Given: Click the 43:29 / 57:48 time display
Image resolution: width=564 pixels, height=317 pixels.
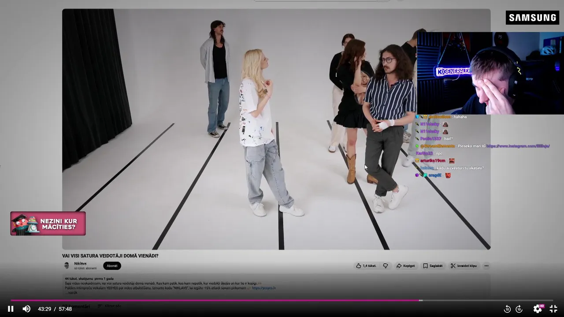Looking at the screenshot, I should pyautogui.click(x=55, y=309).
